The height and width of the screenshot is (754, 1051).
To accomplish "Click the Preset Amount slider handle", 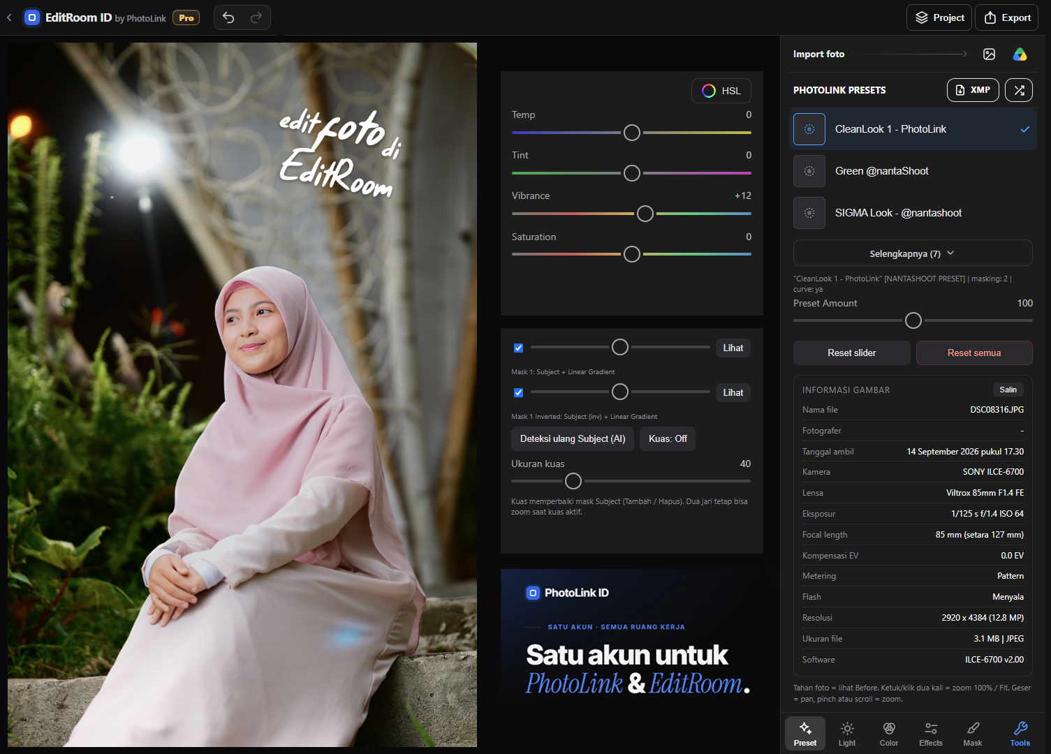I will [x=913, y=320].
